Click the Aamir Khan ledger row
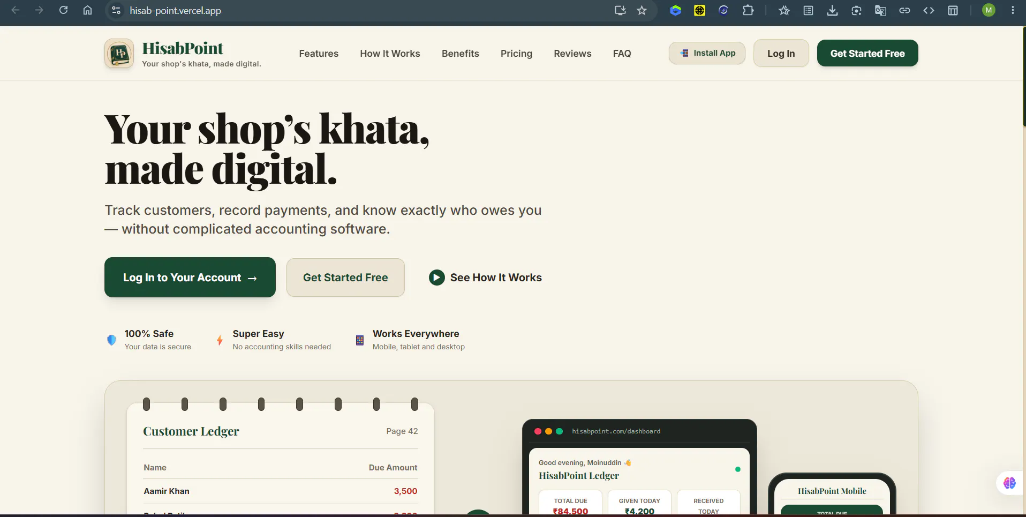 click(x=281, y=491)
